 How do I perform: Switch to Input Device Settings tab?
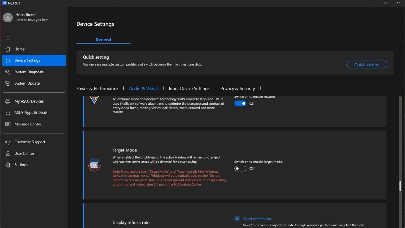tap(189, 88)
